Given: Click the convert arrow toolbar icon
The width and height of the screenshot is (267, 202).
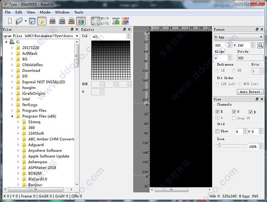Looking at the screenshot, I should click(x=125, y=21).
